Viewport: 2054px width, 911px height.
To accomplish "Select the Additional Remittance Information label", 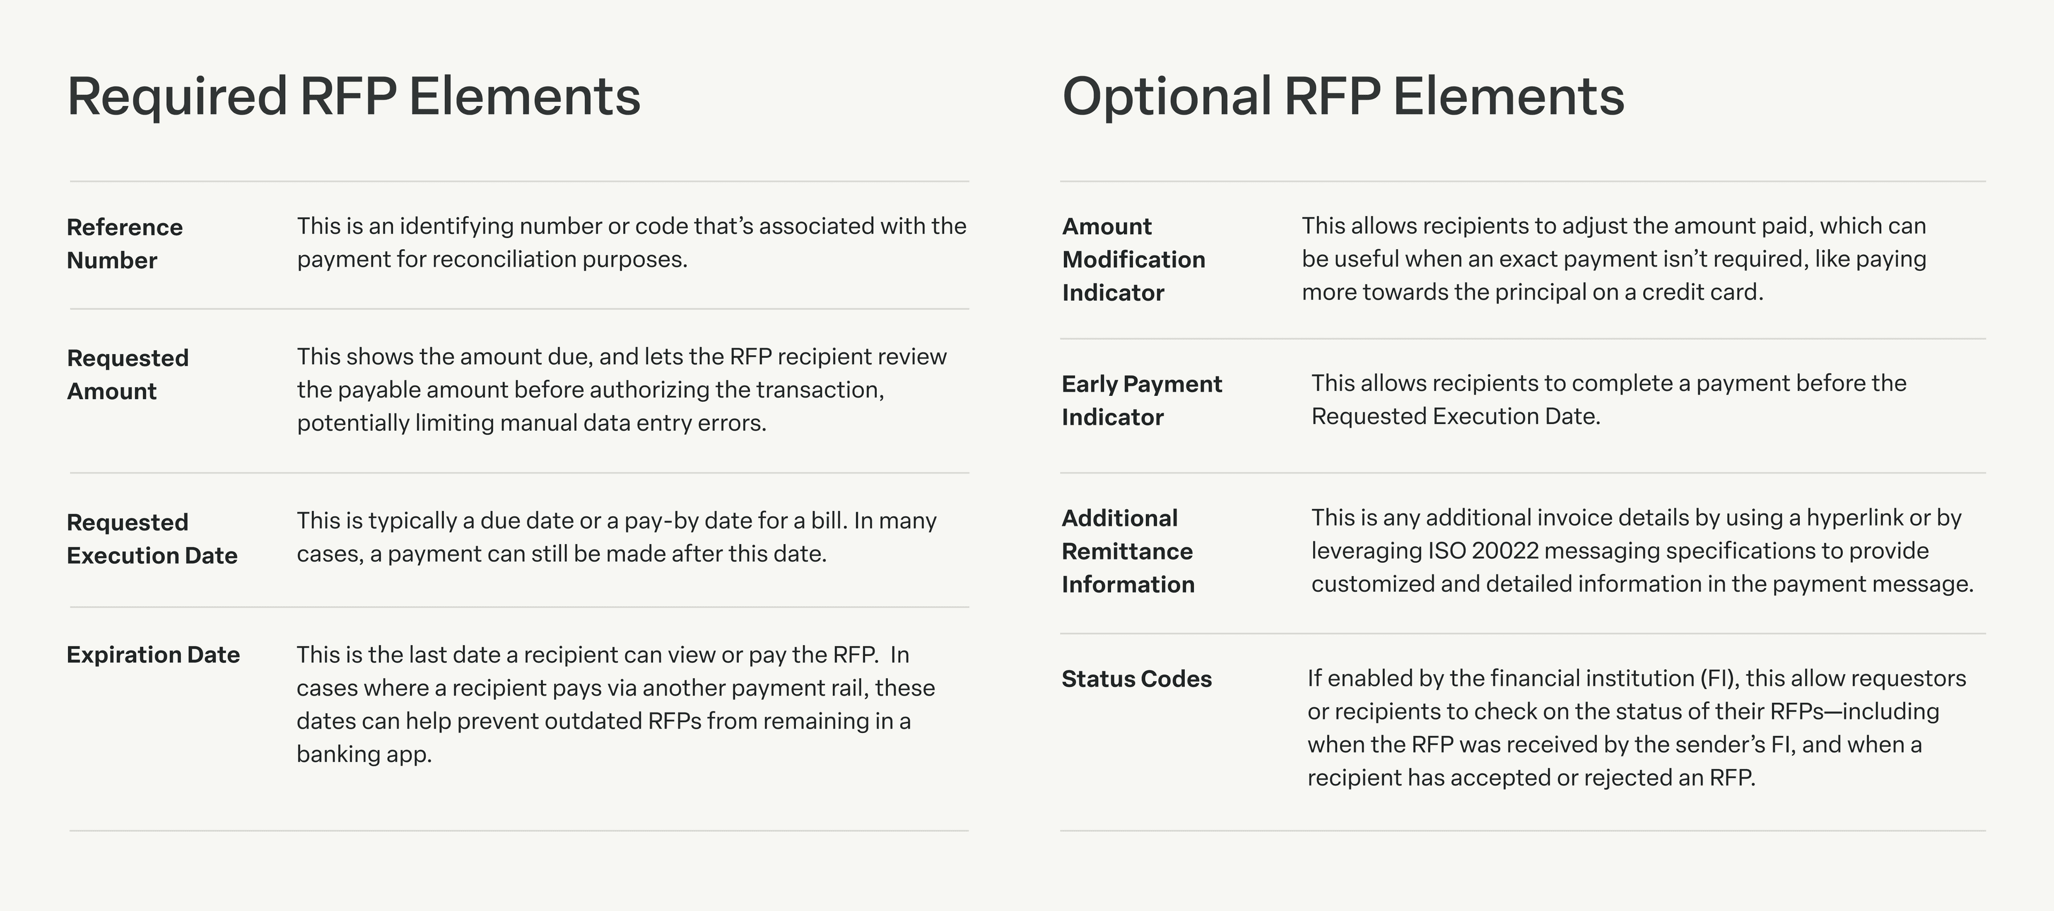I will pos(1128,551).
